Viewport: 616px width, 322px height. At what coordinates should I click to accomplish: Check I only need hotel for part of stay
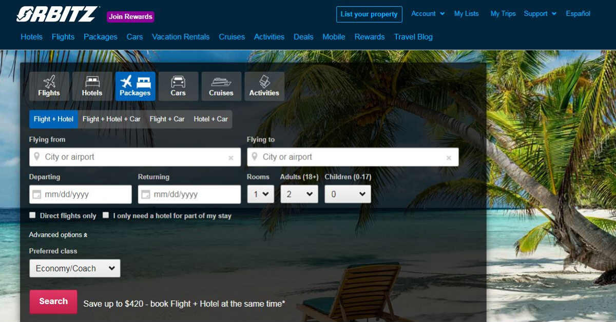pyautogui.click(x=106, y=215)
